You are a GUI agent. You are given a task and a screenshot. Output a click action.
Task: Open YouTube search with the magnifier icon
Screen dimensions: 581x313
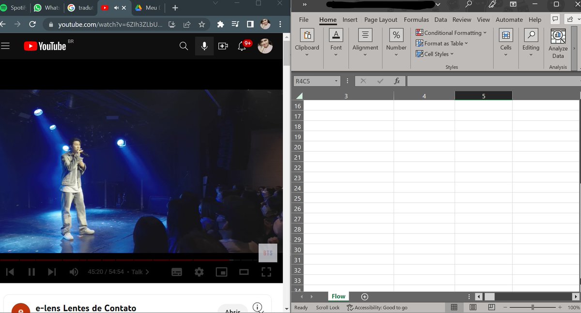coord(183,46)
